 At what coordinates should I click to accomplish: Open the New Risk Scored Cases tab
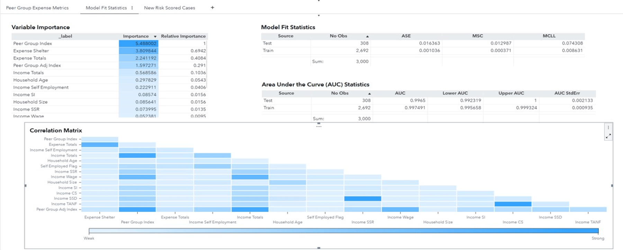pyautogui.click(x=169, y=8)
